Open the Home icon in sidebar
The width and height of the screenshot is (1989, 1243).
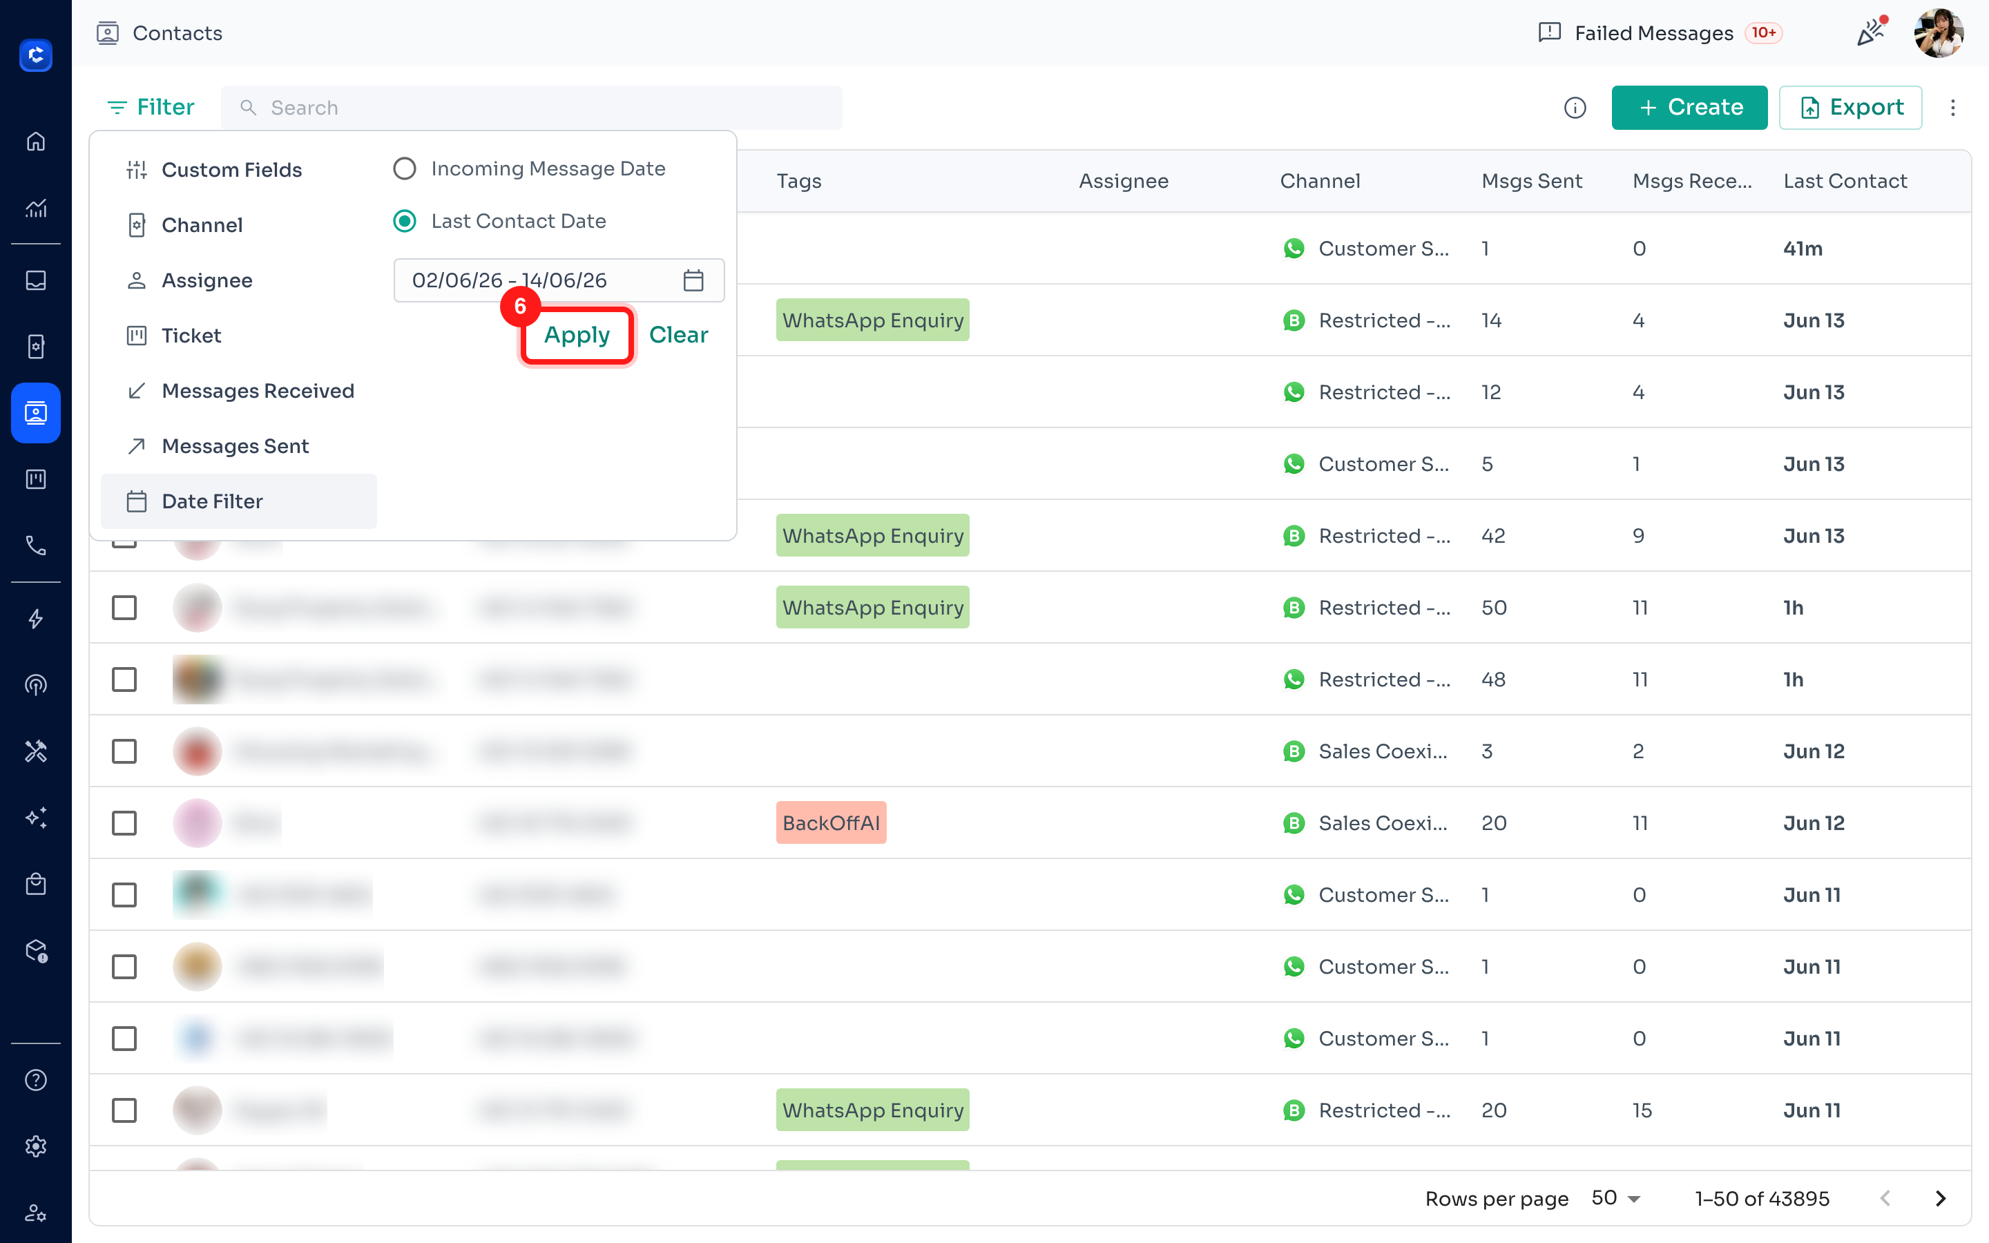pos(35,142)
